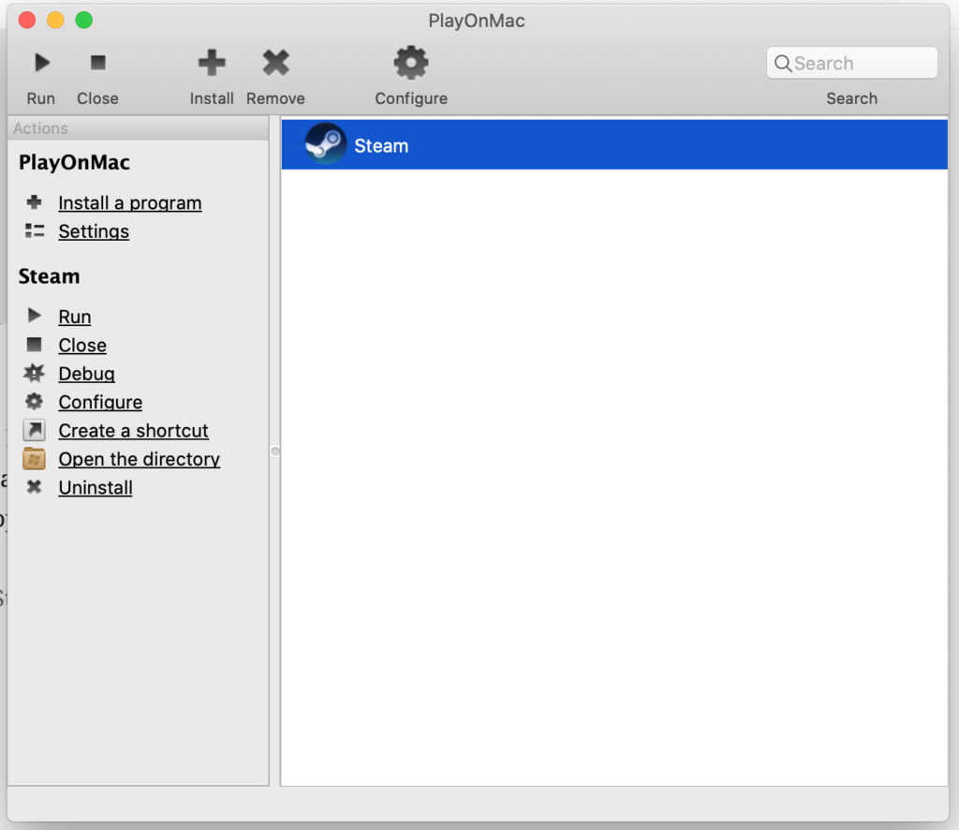959x830 pixels.
Task: Open the Settings link in sidebar
Action: (94, 231)
